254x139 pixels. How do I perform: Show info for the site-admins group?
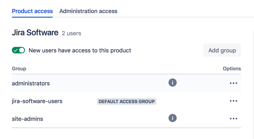pos(172,118)
